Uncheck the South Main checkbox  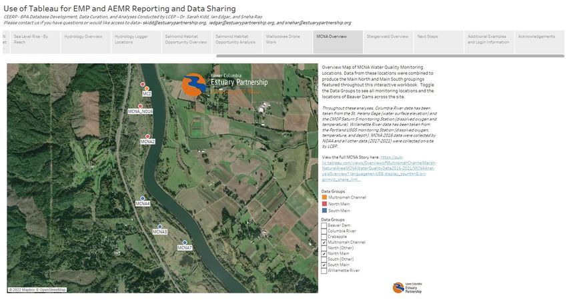pos(324,265)
